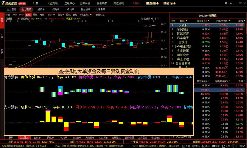Viewport: 247px width, 148px height.
Task: Switch chart to 60分 period
Action: click(21, 15)
